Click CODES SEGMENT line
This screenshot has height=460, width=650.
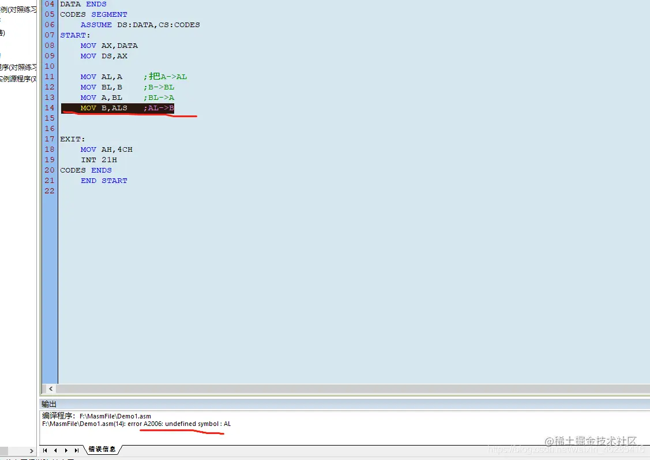point(93,14)
